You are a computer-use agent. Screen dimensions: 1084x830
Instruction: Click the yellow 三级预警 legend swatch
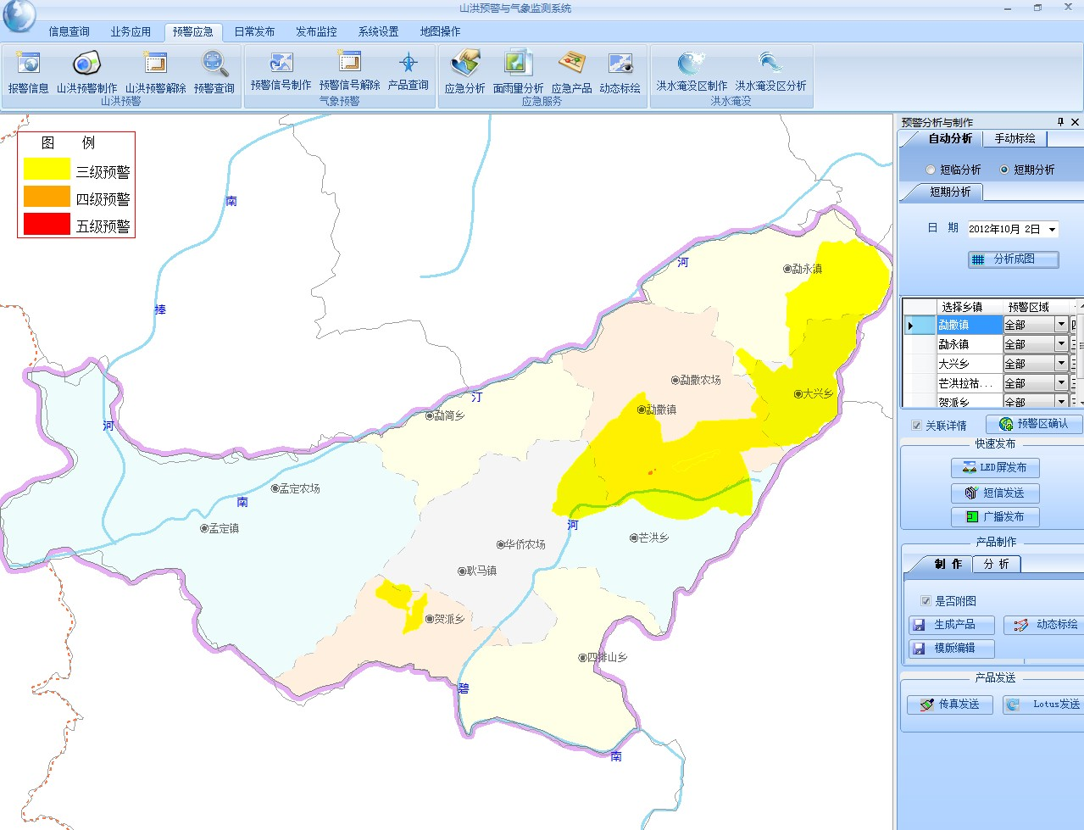[47, 170]
